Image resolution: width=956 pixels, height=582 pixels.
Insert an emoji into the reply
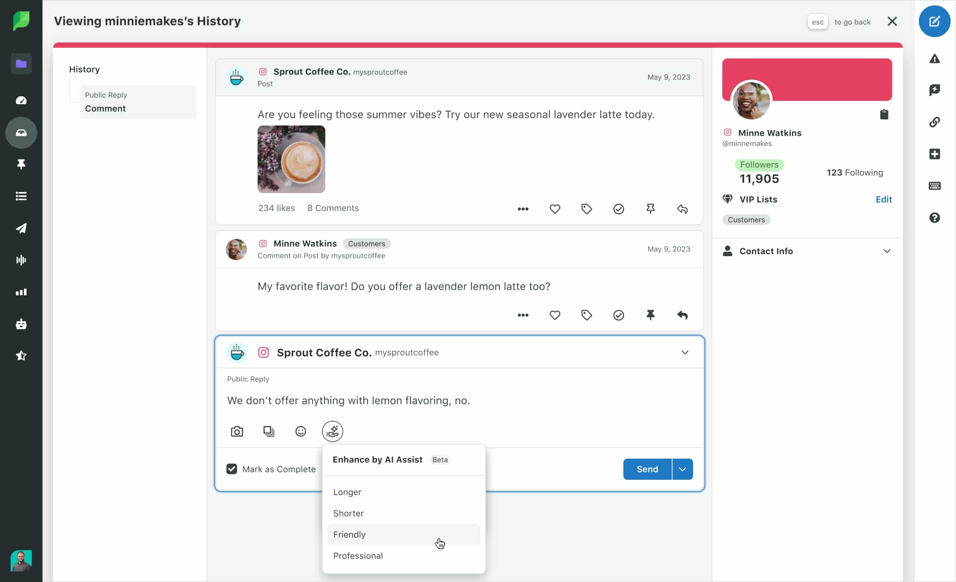click(301, 431)
